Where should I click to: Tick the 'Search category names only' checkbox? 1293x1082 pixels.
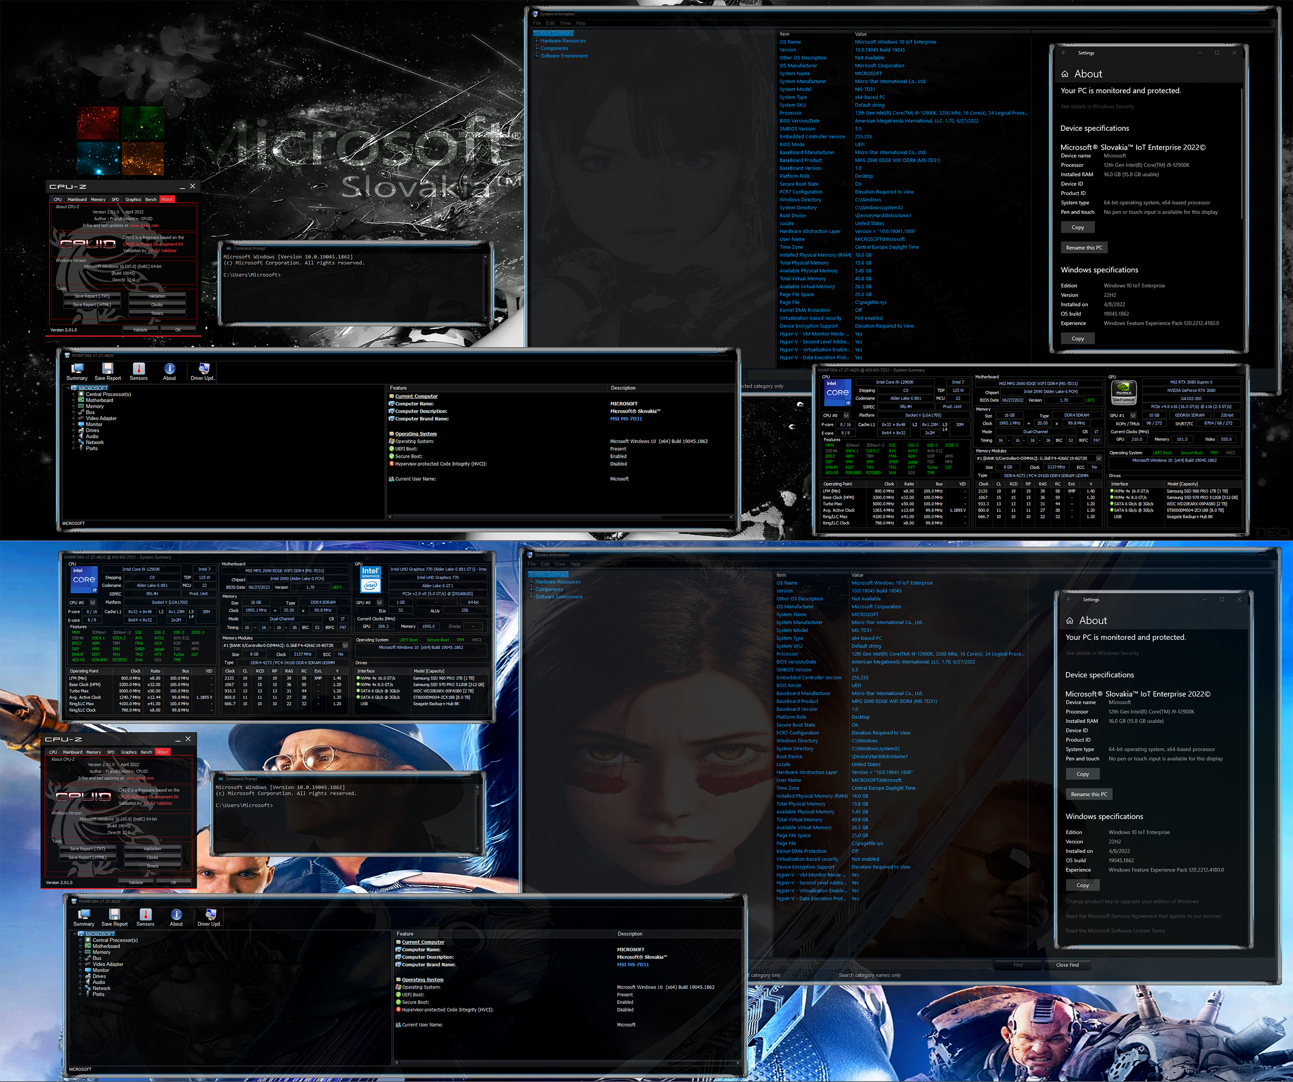point(835,975)
